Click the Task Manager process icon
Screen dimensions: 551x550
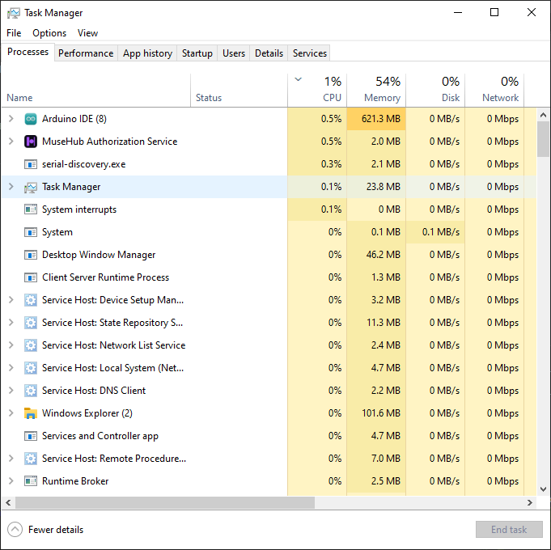pyautogui.click(x=31, y=187)
